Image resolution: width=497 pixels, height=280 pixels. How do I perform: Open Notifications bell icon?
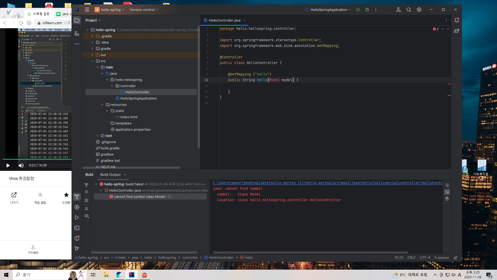coord(457,20)
